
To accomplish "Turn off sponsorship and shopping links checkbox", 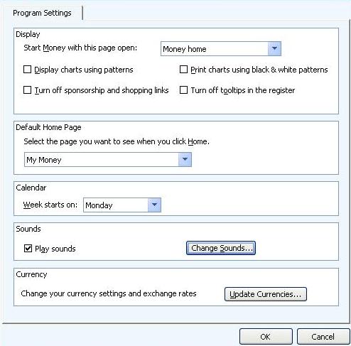I will 28,90.
